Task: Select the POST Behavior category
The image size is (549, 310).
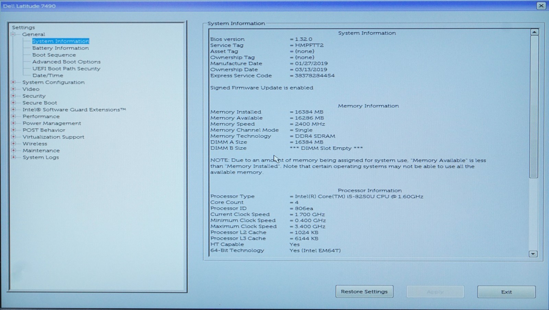Action: [44, 130]
